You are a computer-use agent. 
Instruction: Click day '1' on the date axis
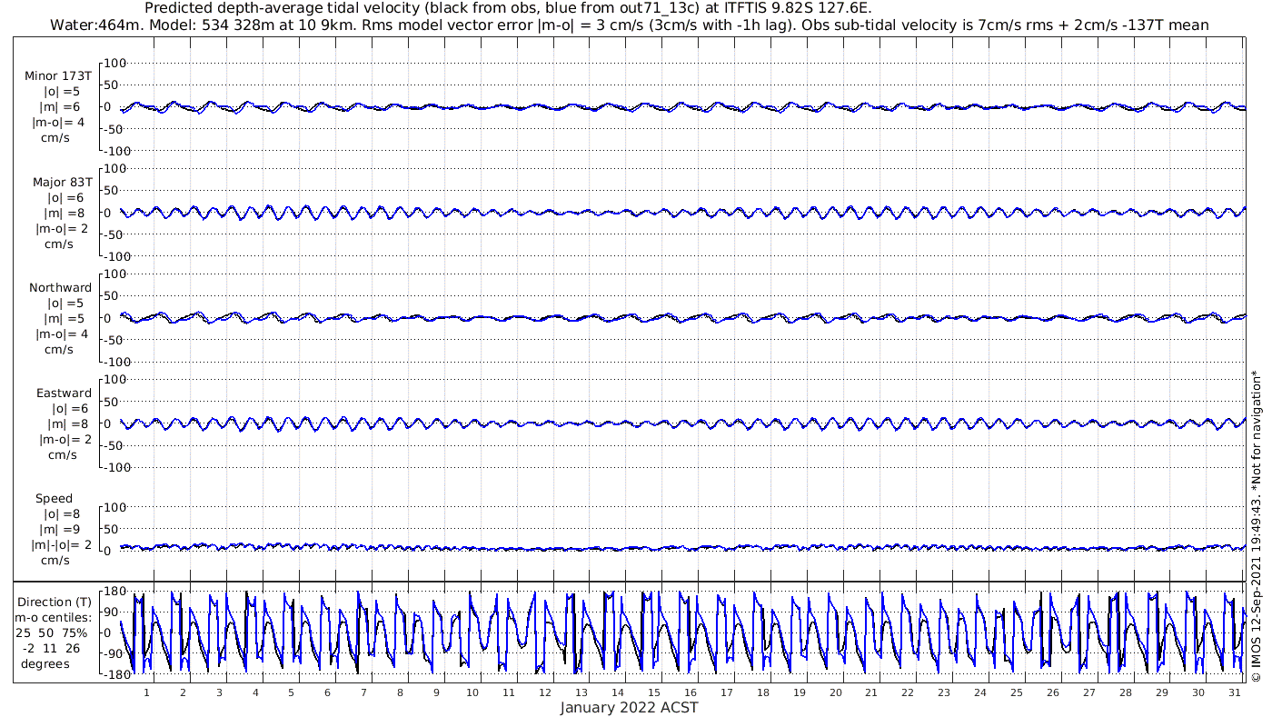[146, 692]
